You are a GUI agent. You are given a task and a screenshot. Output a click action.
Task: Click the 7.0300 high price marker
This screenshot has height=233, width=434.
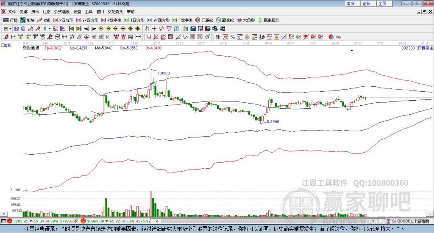[164, 73]
